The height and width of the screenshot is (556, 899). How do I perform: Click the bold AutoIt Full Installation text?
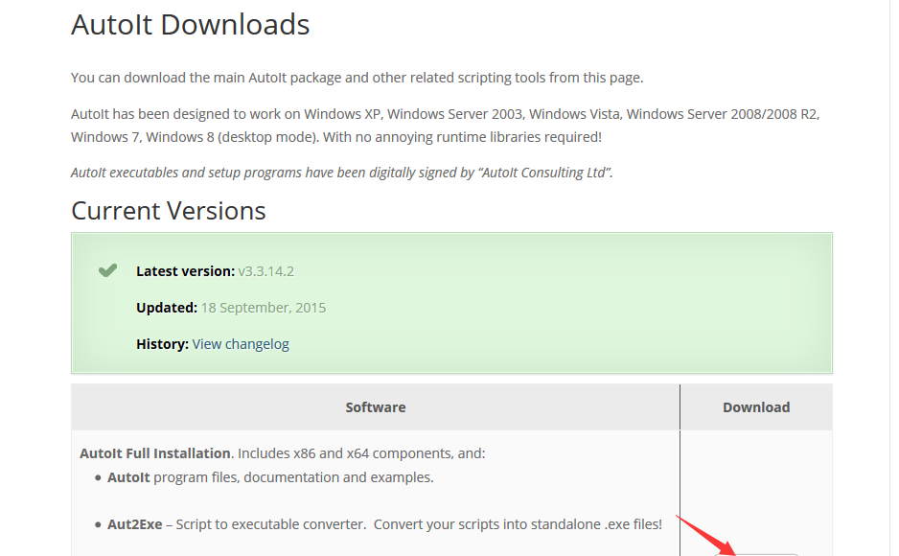coord(155,453)
